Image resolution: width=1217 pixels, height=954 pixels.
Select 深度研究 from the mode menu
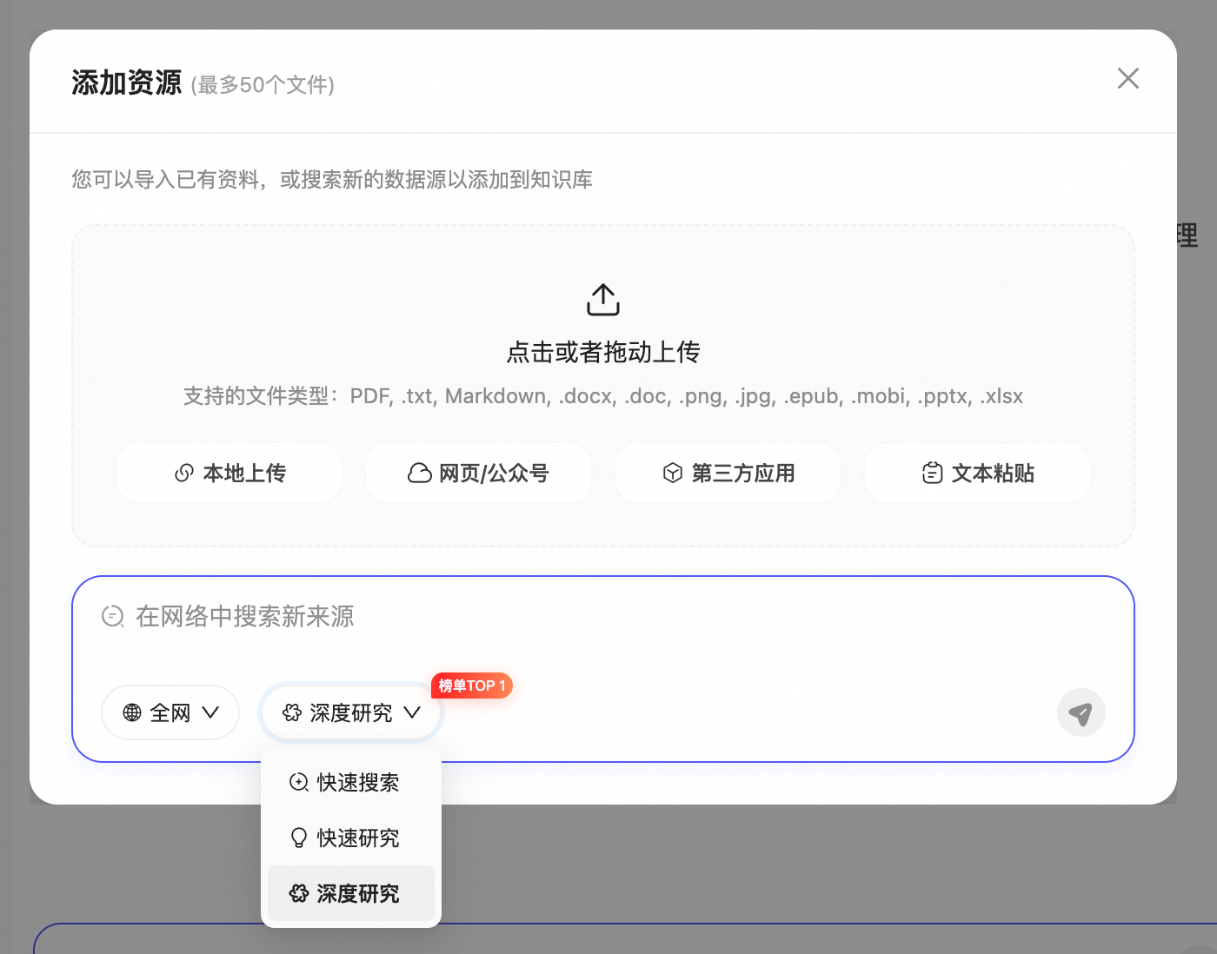click(351, 893)
